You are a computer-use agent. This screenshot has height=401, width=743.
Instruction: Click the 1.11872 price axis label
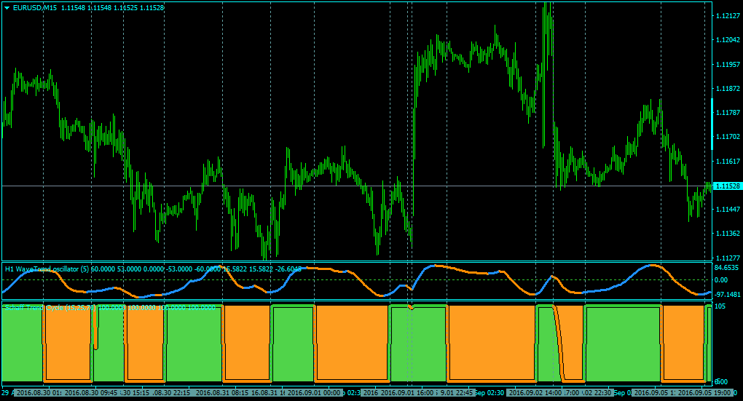pos(728,89)
